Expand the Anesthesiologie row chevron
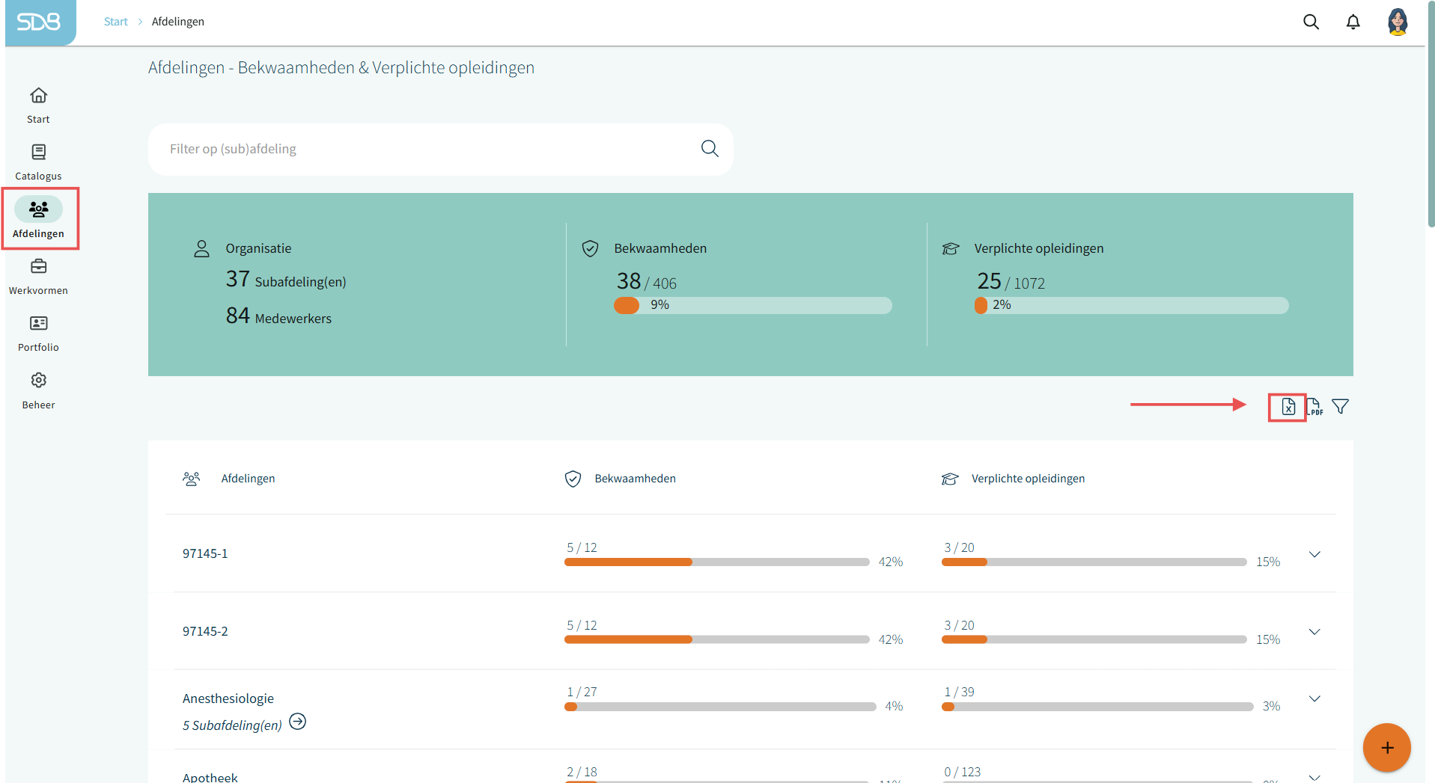 [1314, 699]
